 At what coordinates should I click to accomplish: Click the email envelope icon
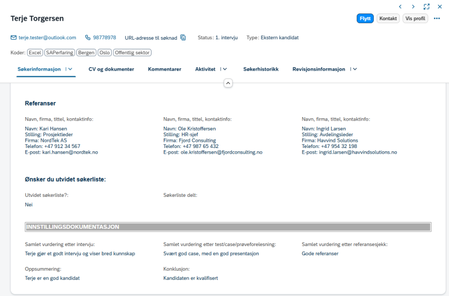pos(13,38)
